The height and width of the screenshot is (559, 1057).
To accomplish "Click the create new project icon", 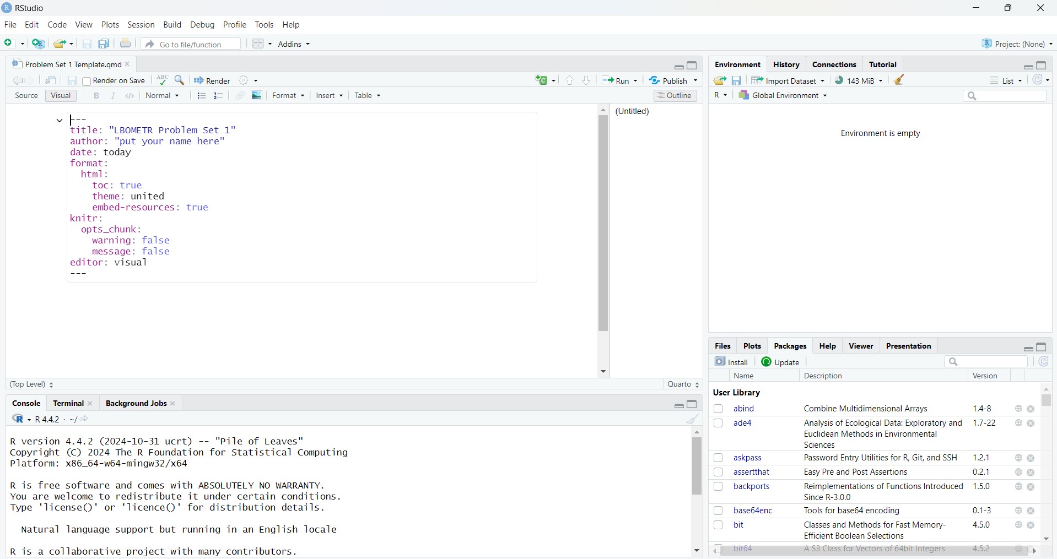I will (39, 44).
